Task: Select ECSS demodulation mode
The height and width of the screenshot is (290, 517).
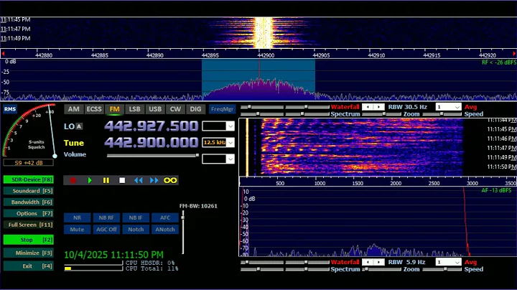Action: tap(94, 109)
